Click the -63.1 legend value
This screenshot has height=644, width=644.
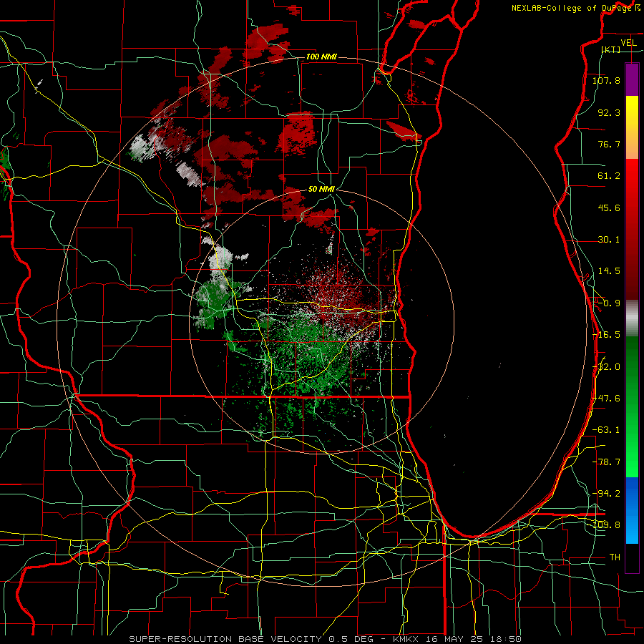(606, 430)
